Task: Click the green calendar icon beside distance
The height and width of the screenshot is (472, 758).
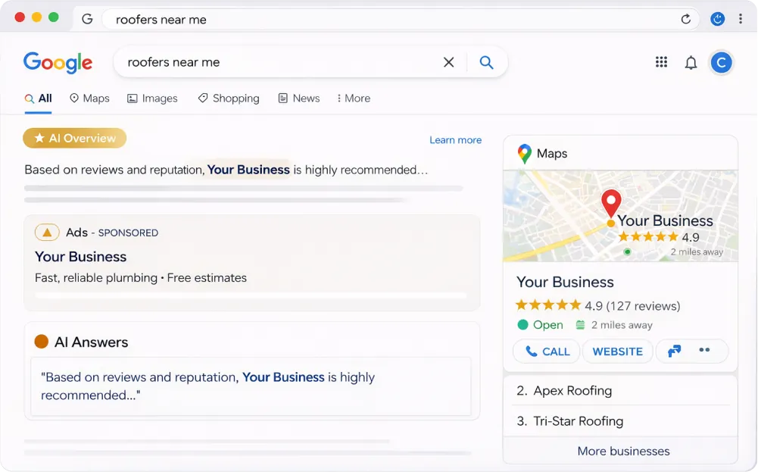Action: click(580, 325)
